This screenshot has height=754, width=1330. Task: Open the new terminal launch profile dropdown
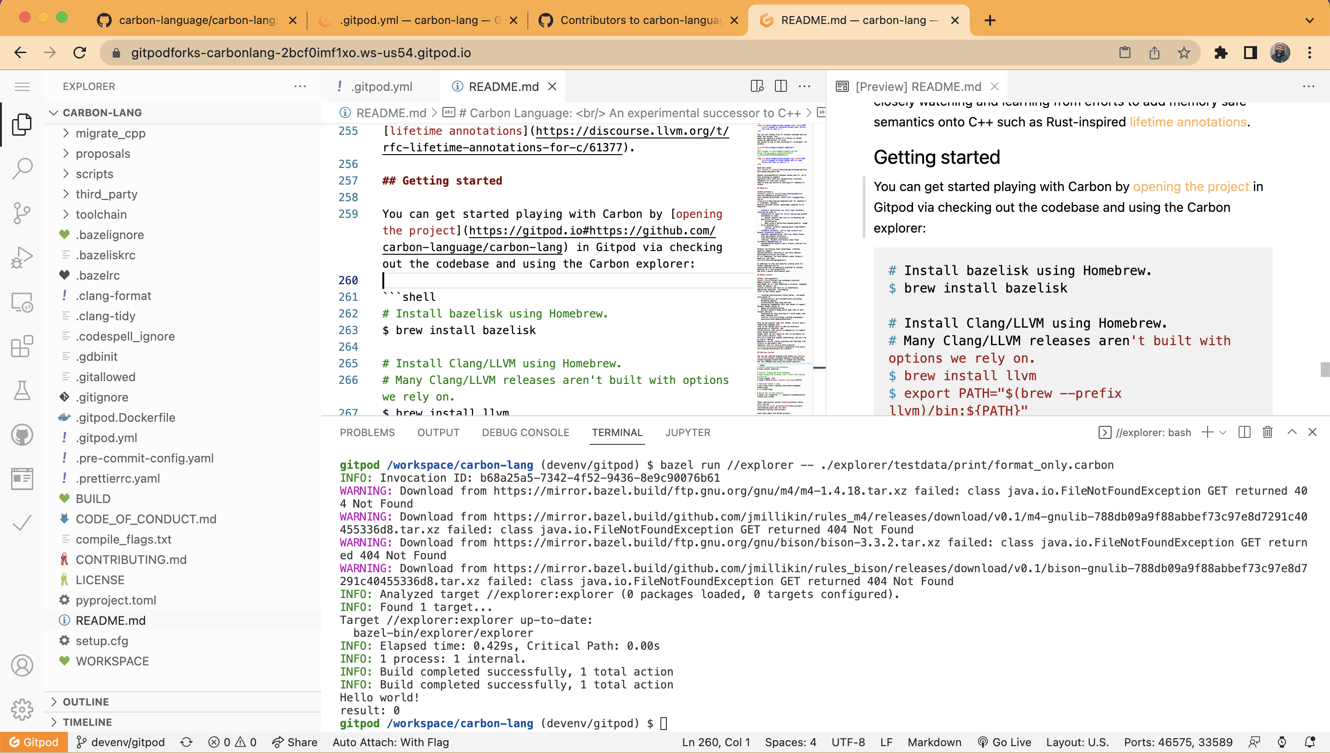tap(1223, 432)
